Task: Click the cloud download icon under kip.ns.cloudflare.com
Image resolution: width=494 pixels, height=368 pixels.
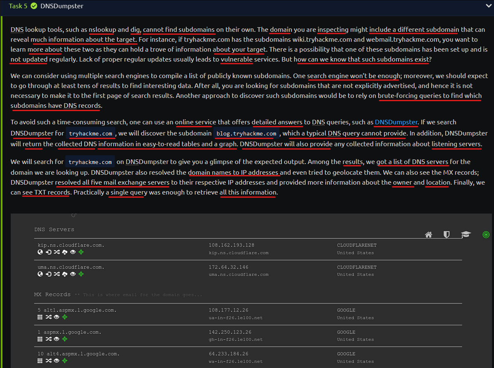Action: click(64, 252)
